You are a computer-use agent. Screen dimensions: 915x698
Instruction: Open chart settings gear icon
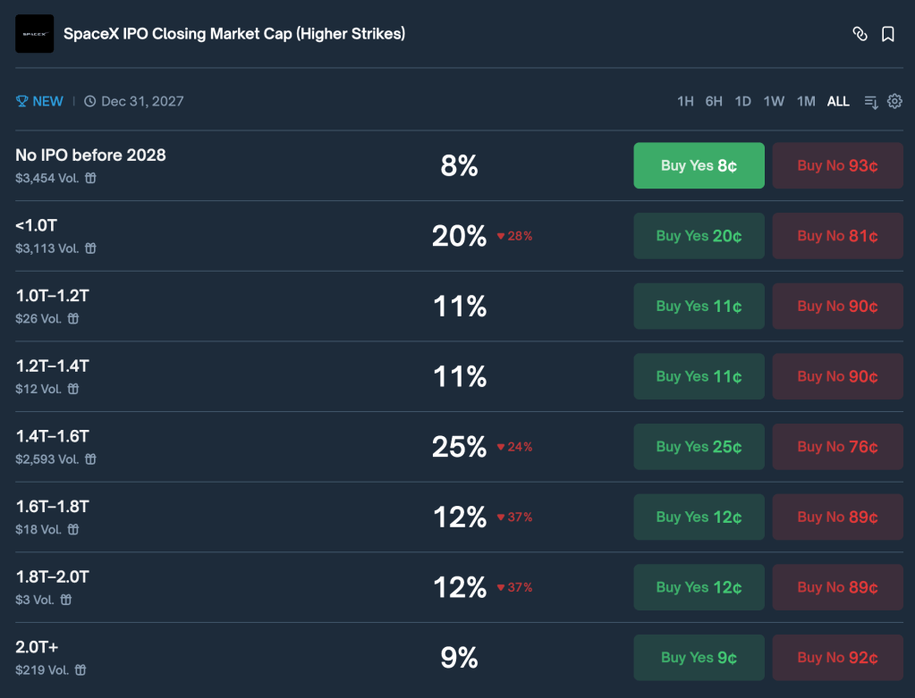pos(894,102)
